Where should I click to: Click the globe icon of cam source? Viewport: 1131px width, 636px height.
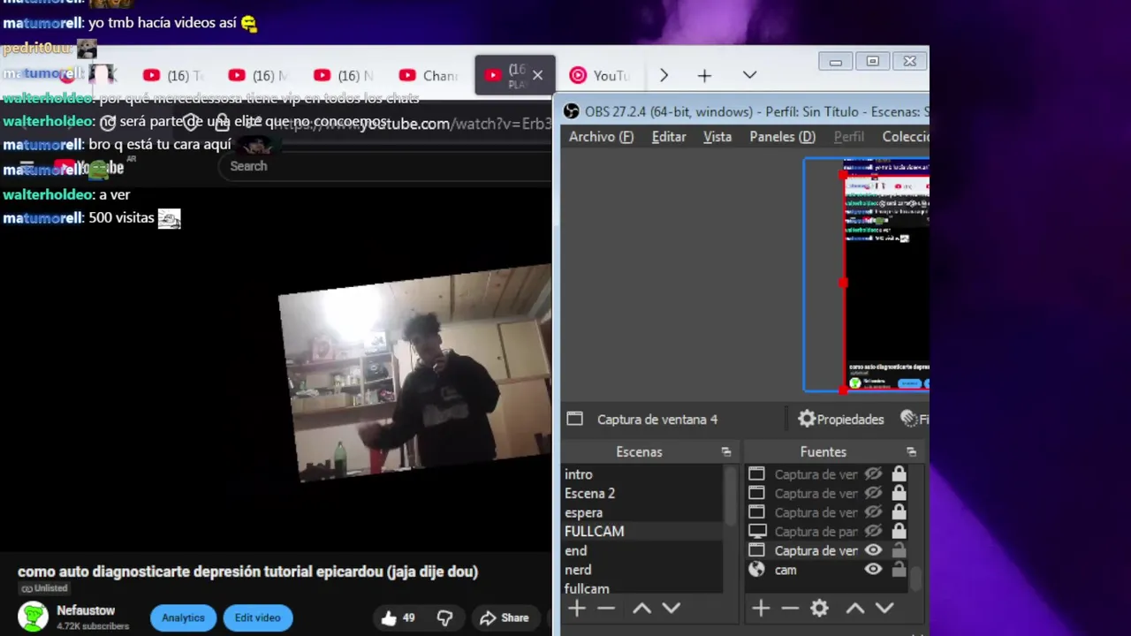(x=756, y=570)
